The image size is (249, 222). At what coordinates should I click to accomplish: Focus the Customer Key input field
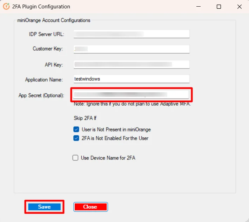[132, 49]
